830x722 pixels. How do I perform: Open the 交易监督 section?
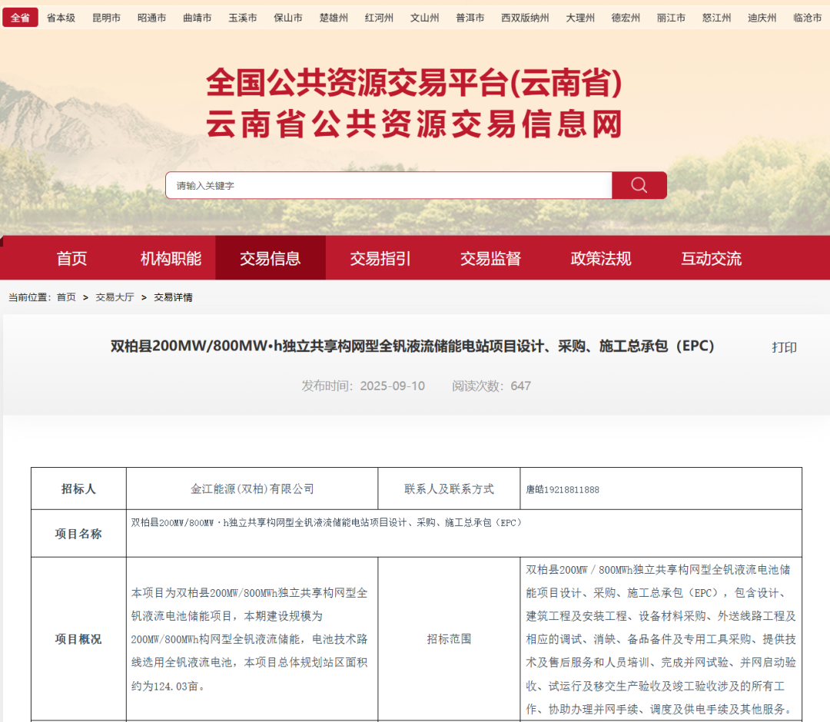[490, 258]
